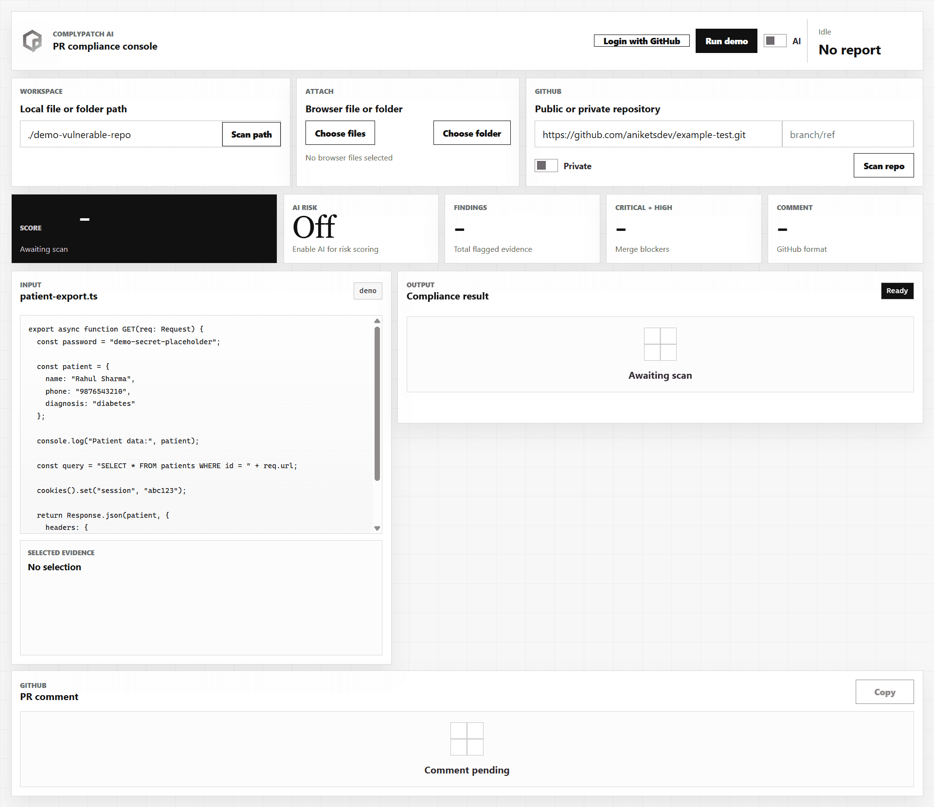Viewport: 934px width, 807px height.
Task: Click the demo tag on input panel
Action: click(x=368, y=291)
